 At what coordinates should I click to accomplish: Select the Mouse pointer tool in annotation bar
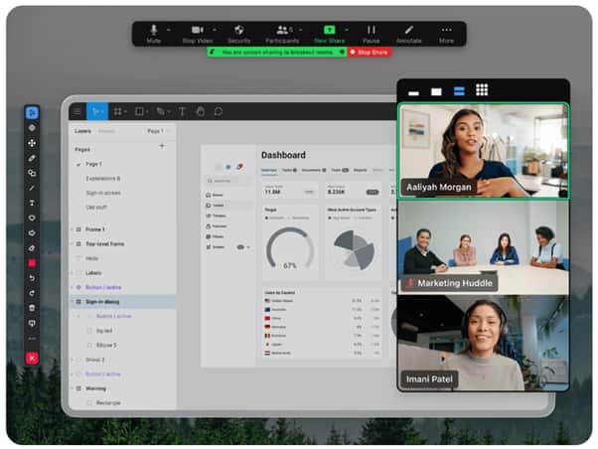[32, 112]
